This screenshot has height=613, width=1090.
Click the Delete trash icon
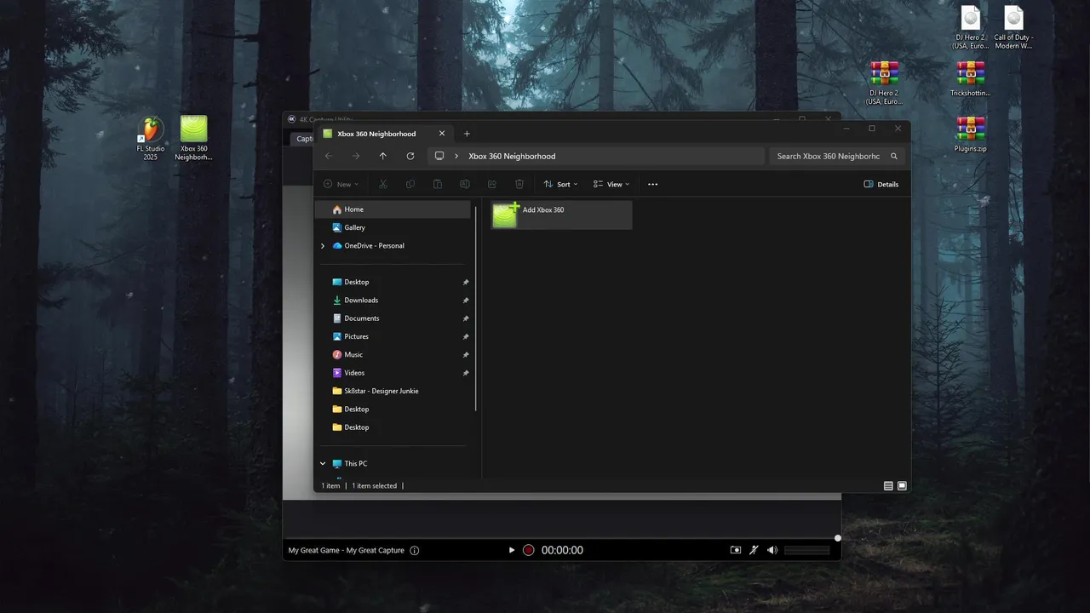pos(519,184)
